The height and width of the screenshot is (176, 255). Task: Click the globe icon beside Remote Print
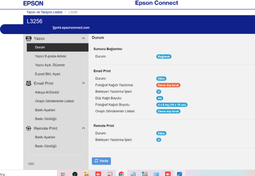[29, 128]
